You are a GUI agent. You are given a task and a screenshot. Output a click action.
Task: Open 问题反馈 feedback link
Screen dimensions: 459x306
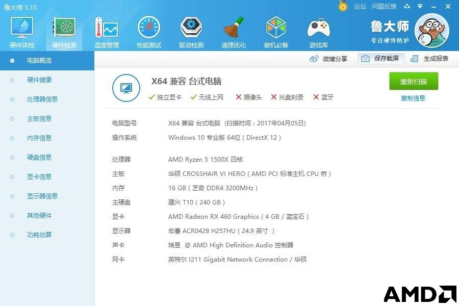coord(384,7)
